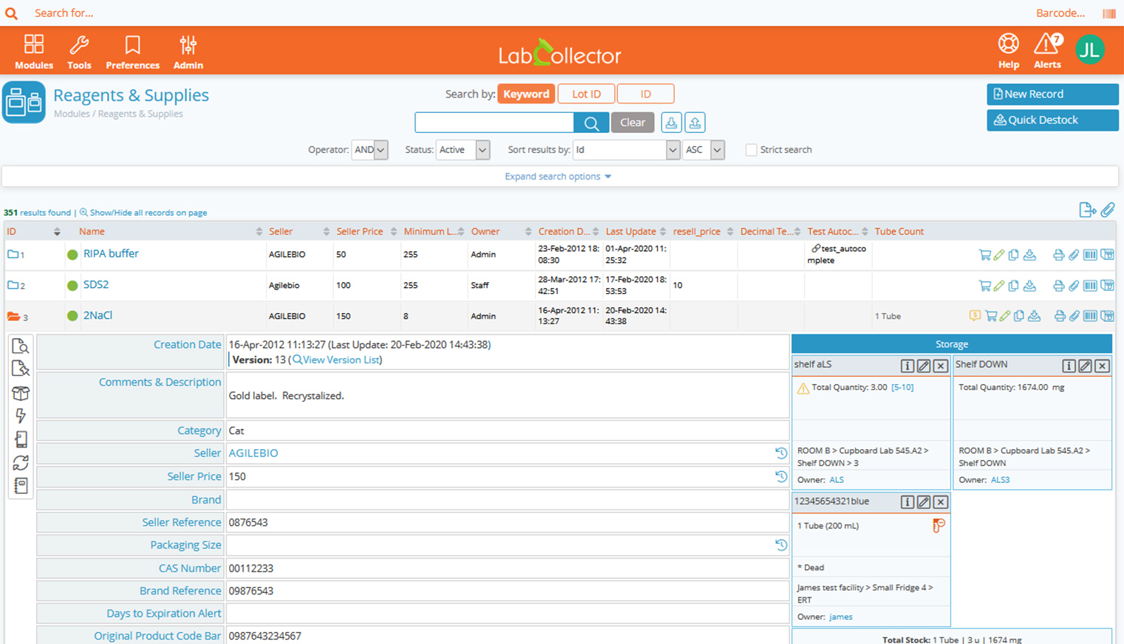Open the RIPA buffer record link

tap(111, 253)
